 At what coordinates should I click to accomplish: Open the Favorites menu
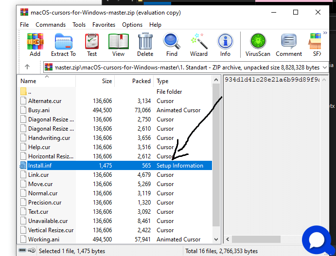104,25
